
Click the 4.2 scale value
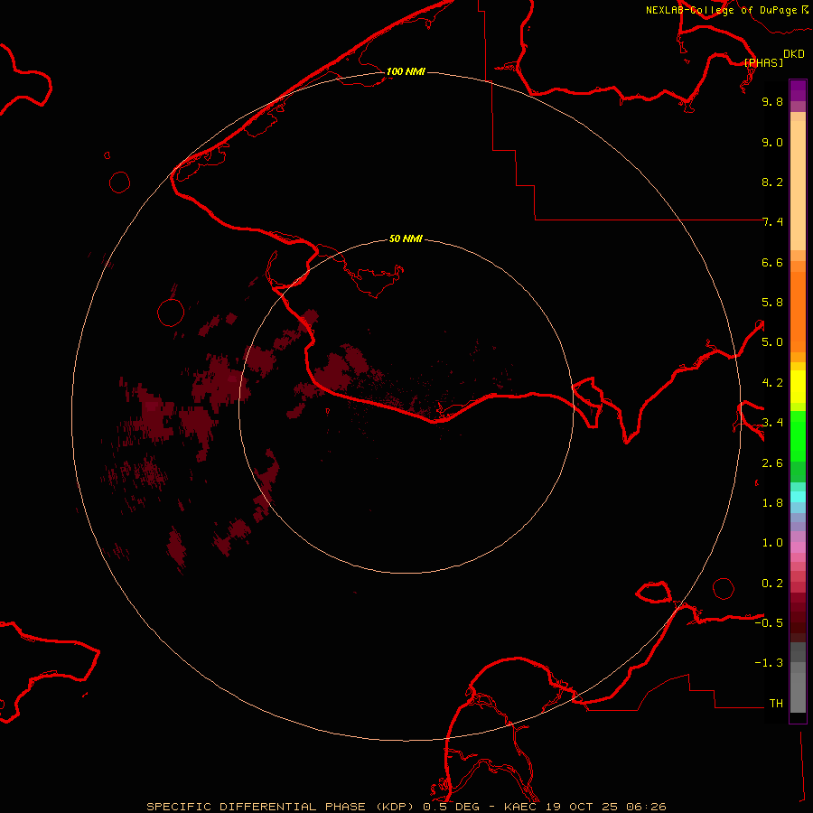coord(772,383)
